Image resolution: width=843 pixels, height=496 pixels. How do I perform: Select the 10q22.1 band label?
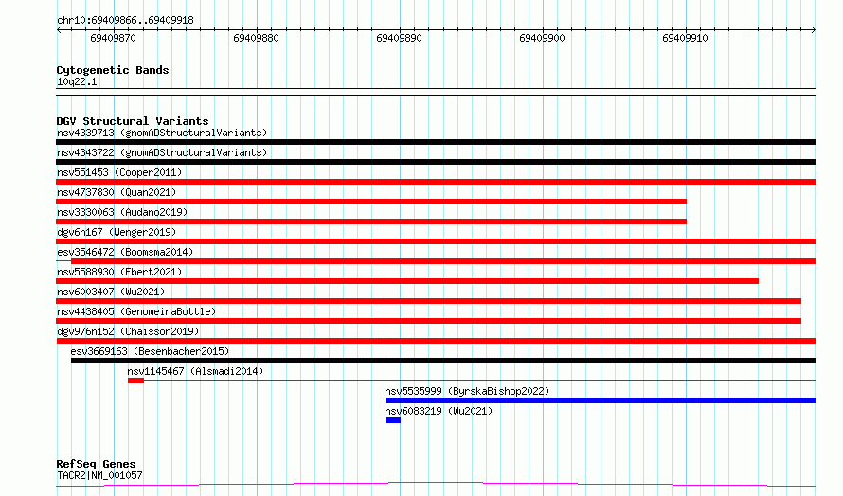click(x=77, y=81)
